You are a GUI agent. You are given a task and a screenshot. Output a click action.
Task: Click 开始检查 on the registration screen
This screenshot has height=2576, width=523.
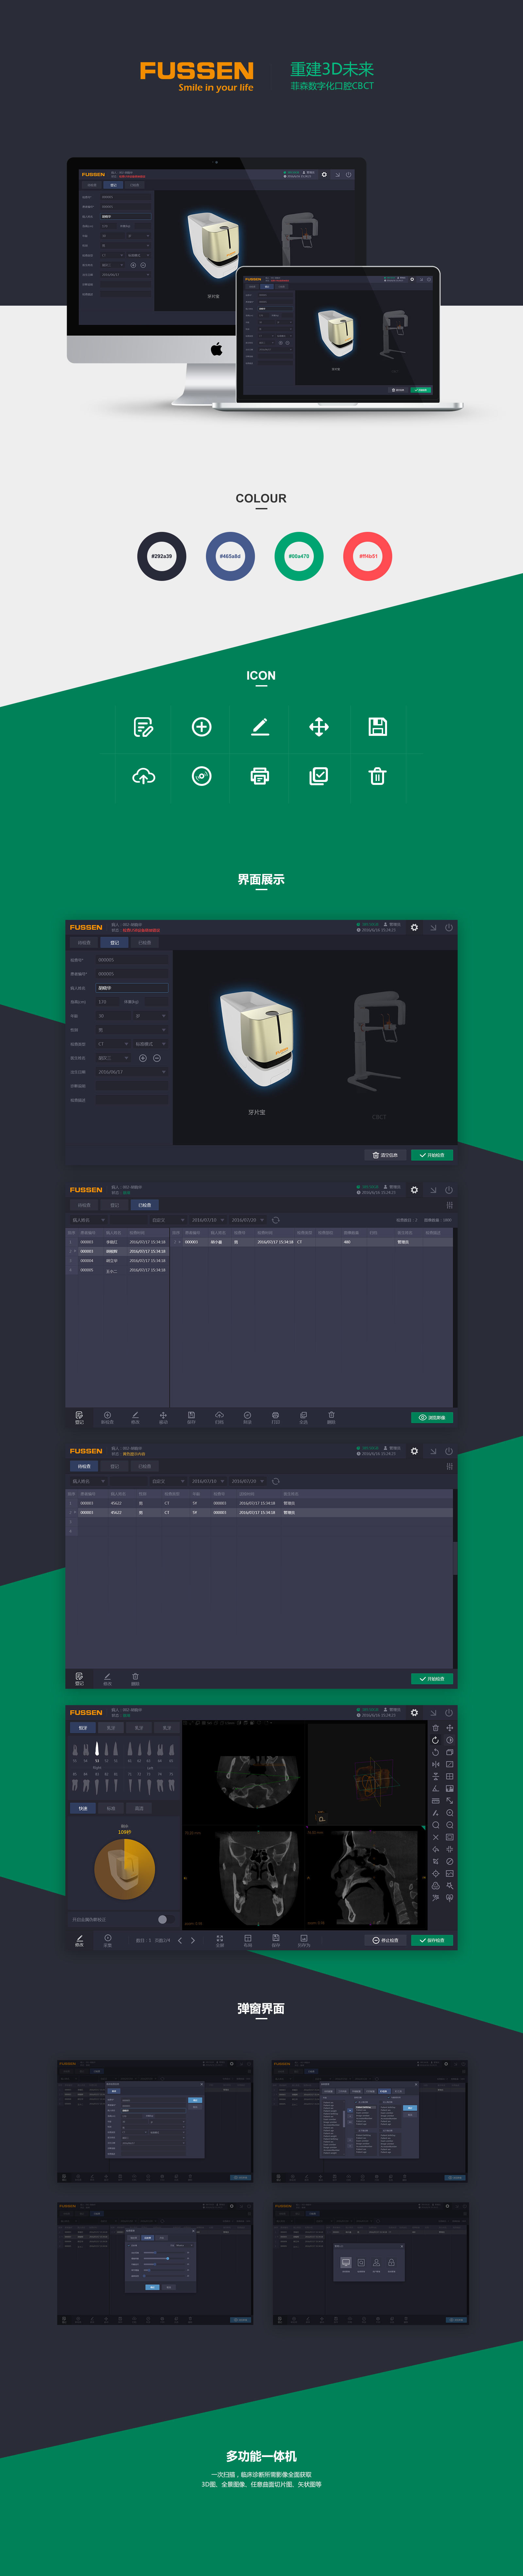pos(432,1155)
